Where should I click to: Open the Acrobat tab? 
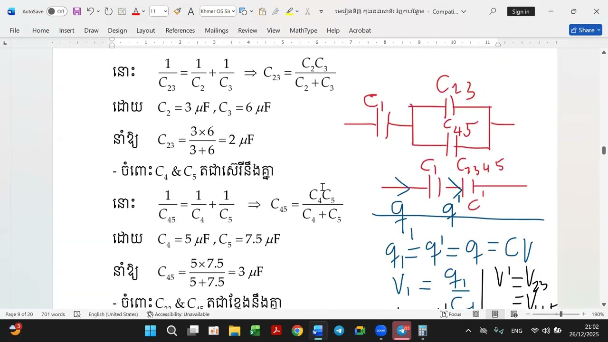tap(360, 30)
